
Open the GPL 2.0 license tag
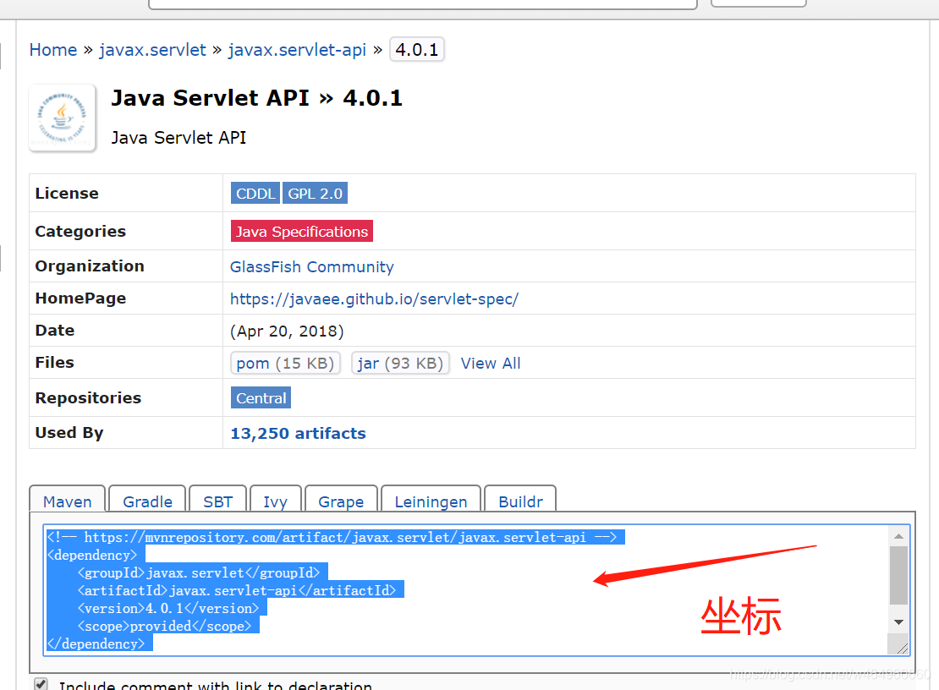tap(315, 194)
